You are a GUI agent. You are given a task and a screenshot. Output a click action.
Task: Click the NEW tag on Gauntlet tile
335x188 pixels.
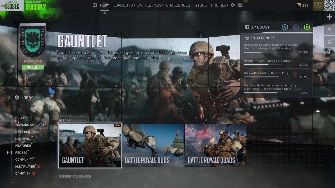[x=118, y=125]
